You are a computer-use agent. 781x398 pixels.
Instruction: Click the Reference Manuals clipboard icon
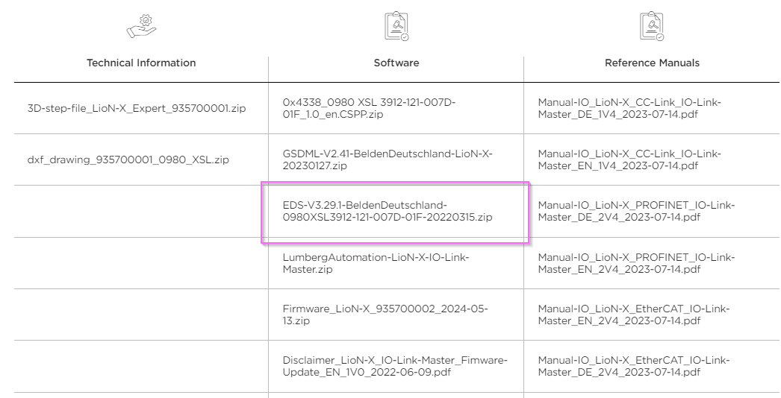click(652, 26)
